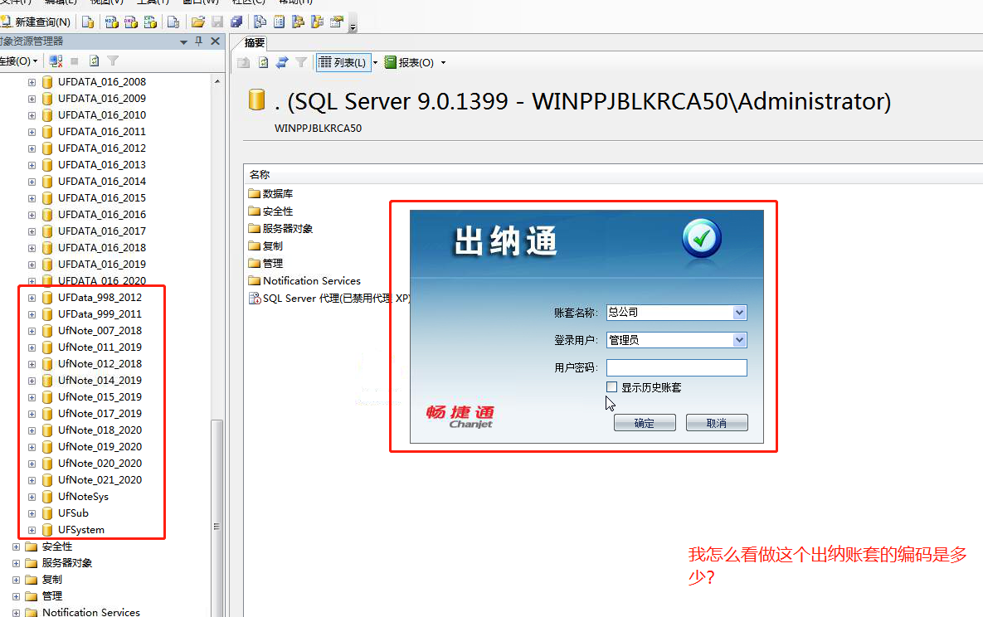Click the Properties Window toolbar icon
The height and width of the screenshot is (617, 983).
tap(337, 22)
